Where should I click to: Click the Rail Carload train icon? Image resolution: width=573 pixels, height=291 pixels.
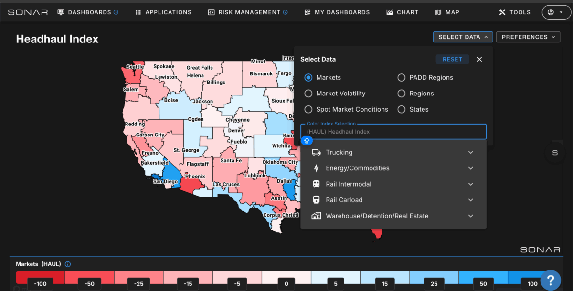316,200
